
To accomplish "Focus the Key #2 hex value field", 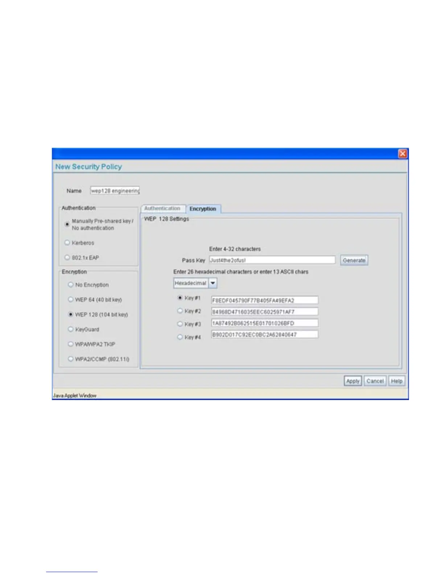I will tap(265, 311).
